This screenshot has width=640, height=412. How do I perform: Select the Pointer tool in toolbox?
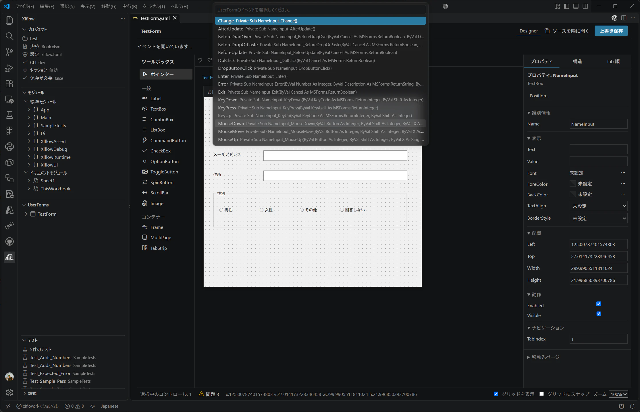166,74
